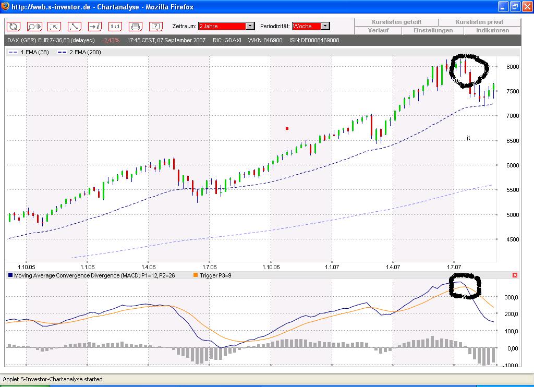Viewport: 534px width, 387px height.
Task: Click '17:45 CEST, 07.September 2007' timestamp
Action: pos(166,40)
